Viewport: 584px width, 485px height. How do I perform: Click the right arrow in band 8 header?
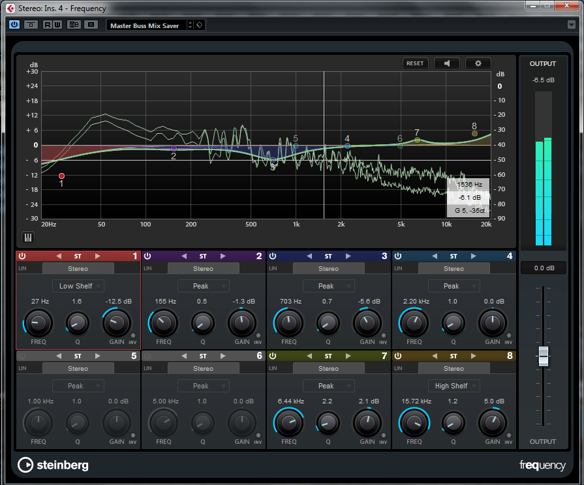[473, 356]
